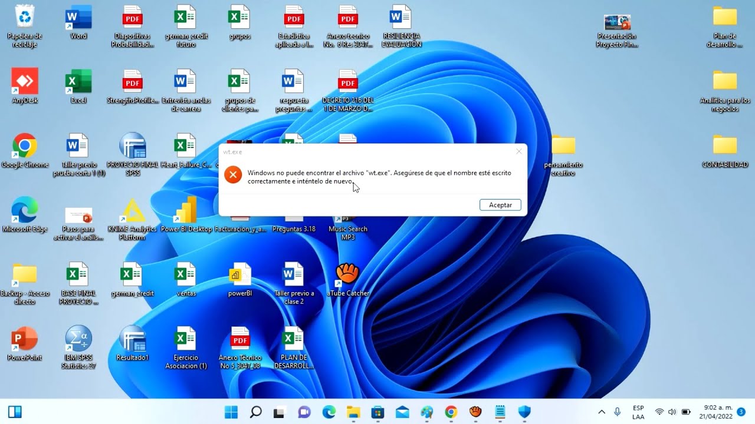Expand the hidden system tray icons
Image resolution: width=755 pixels, height=424 pixels.
(601, 412)
